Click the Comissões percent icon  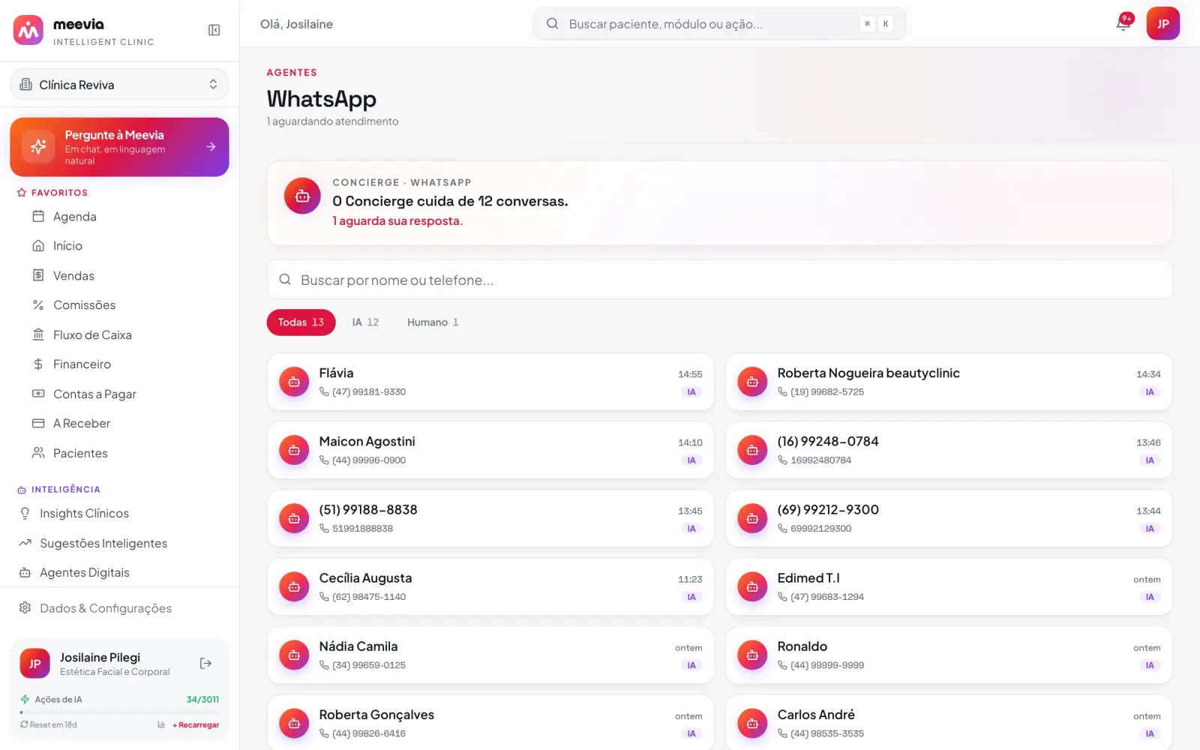[x=38, y=305]
